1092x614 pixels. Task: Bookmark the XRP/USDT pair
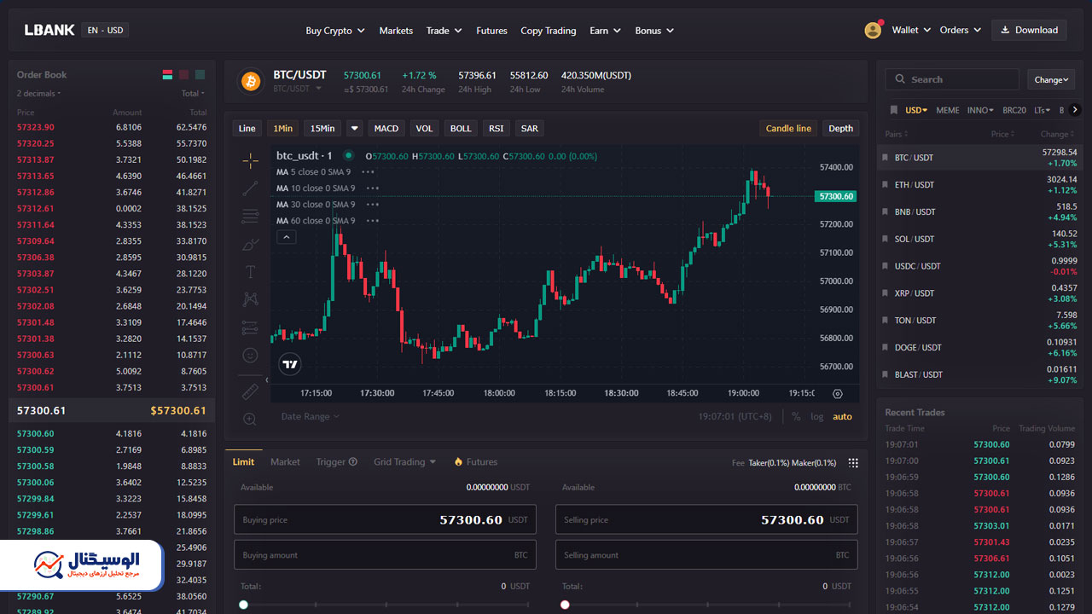886,293
